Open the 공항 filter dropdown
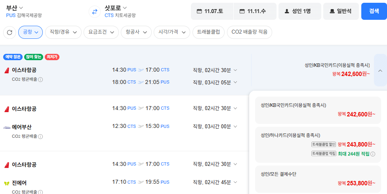The width and height of the screenshot is (387, 194). click(31, 32)
